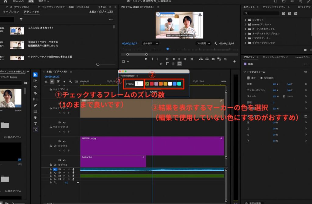Image resolution: width=312 pixels, height=204 pixels.
Task: Switch to the グラフィック tab
Action: 31,12
